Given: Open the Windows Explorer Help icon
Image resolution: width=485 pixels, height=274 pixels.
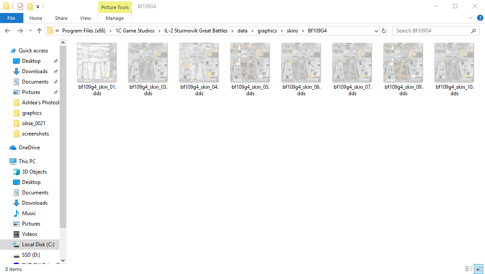Looking at the screenshot, I should 480,18.
